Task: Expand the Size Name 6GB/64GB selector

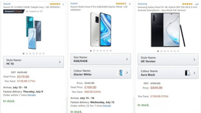Action: (x=101, y=59)
